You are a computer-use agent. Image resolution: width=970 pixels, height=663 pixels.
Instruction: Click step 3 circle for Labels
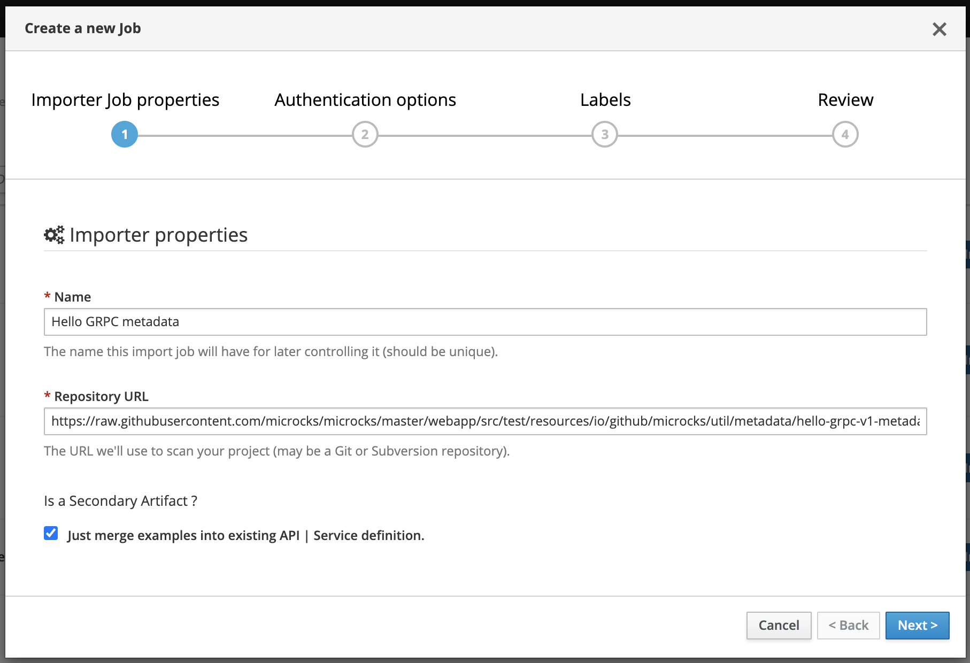tap(604, 135)
